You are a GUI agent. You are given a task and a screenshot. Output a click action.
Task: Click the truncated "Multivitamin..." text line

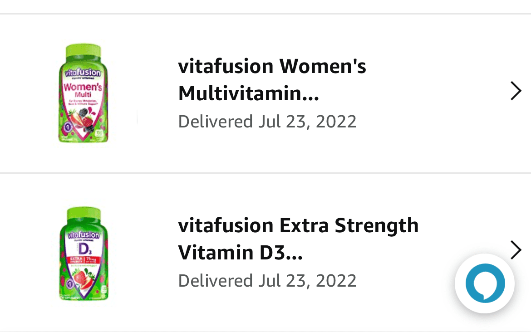coord(248,94)
